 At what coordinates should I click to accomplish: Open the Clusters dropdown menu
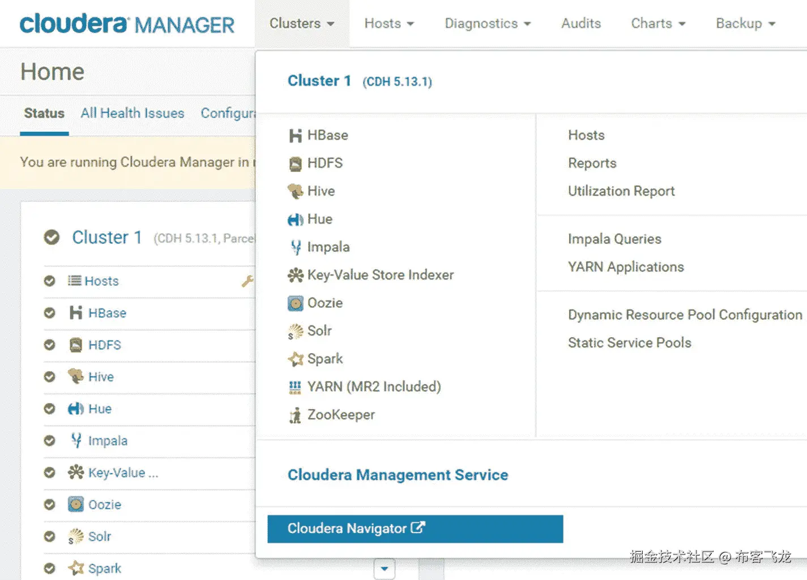[302, 23]
